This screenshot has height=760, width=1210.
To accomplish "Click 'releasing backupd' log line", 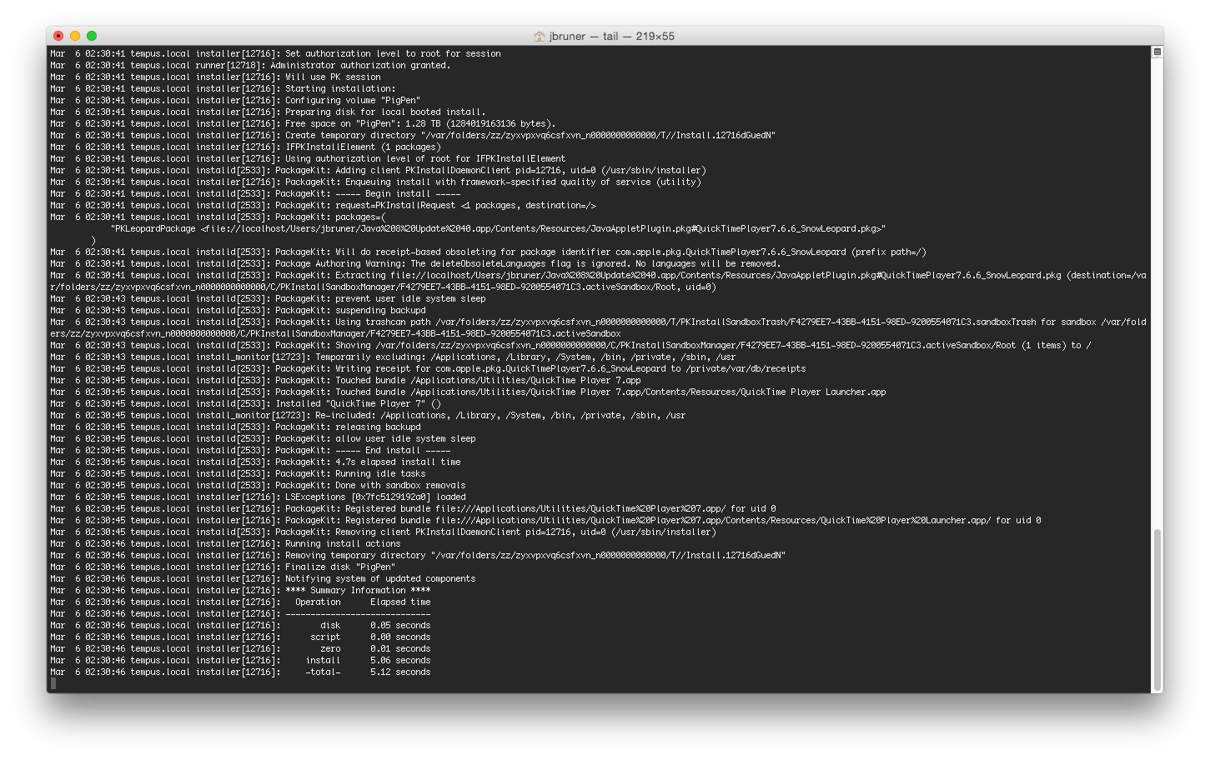I will 235,427.
